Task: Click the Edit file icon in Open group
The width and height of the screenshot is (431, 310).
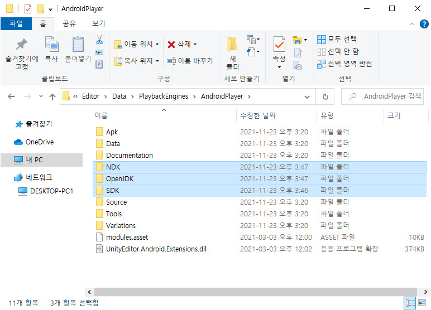Action: [298, 53]
